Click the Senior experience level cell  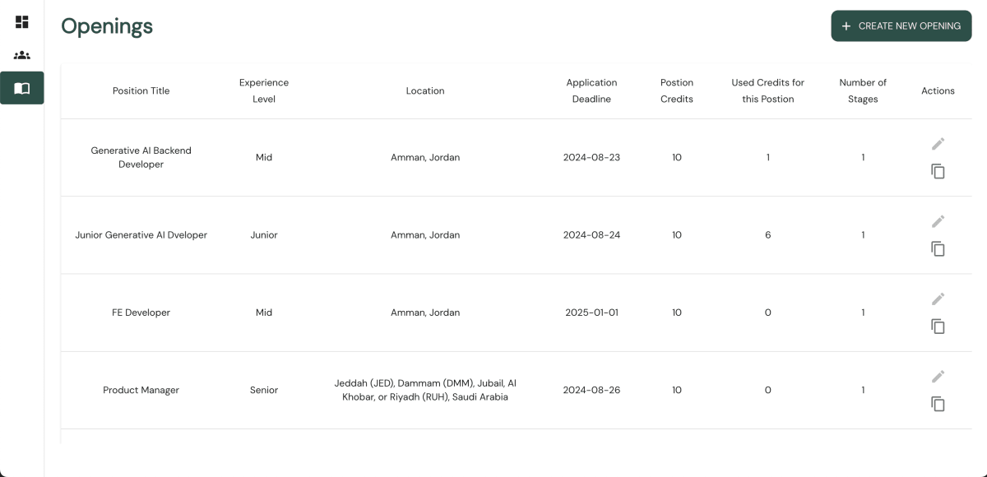point(264,390)
